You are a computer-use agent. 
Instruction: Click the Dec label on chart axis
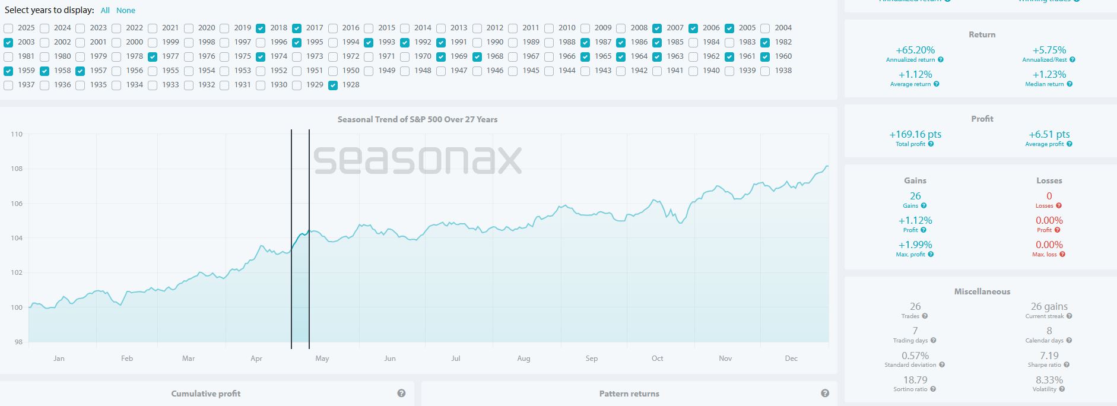[791, 359]
